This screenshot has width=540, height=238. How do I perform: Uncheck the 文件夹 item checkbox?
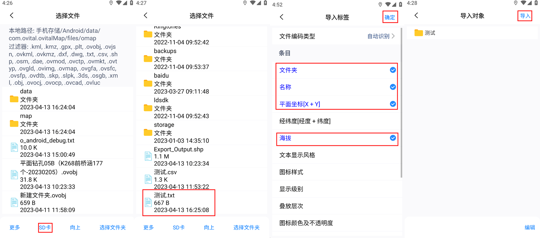tap(393, 70)
